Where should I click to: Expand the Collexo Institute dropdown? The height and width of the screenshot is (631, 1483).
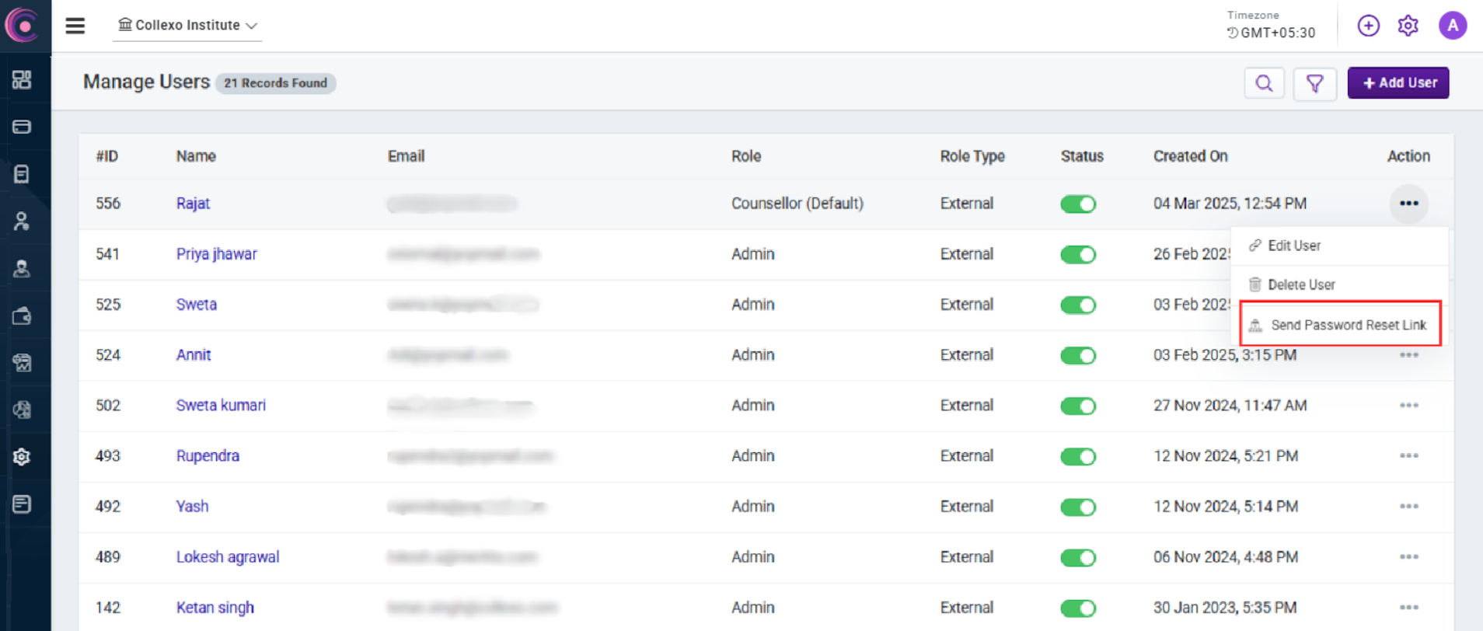(x=187, y=26)
